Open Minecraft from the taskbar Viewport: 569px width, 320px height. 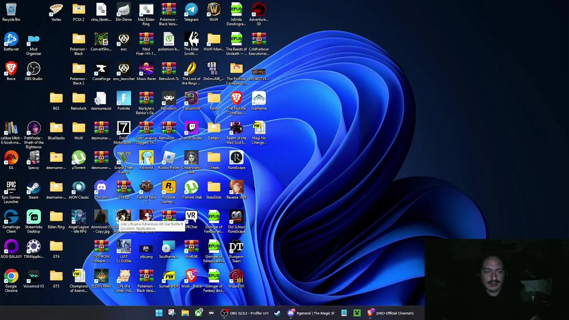click(x=357, y=313)
